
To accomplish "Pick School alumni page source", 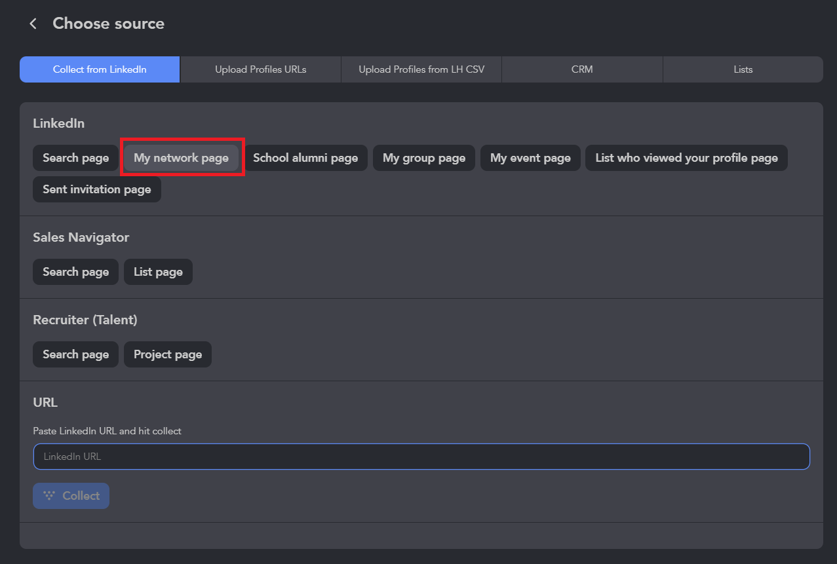I will point(305,158).
